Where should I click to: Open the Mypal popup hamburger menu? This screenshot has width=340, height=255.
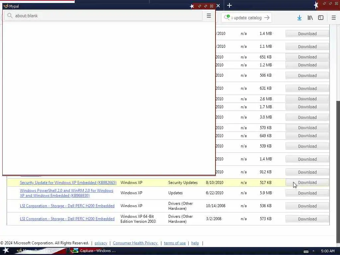click(209, 16)
